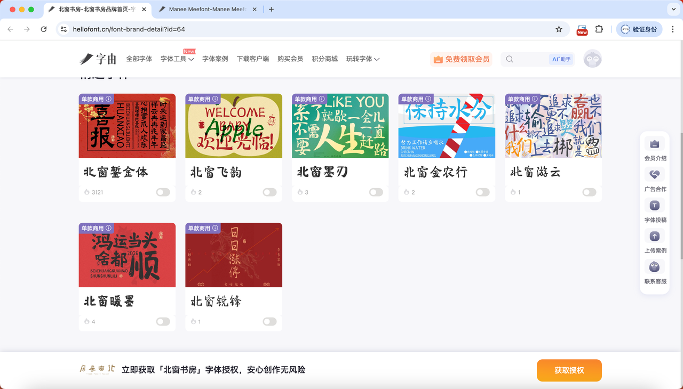Screen dimensions: 683x389
Task: Open the 北窗飞韵 Apple preview thumbnail
Action: click(x=234, y=126)
